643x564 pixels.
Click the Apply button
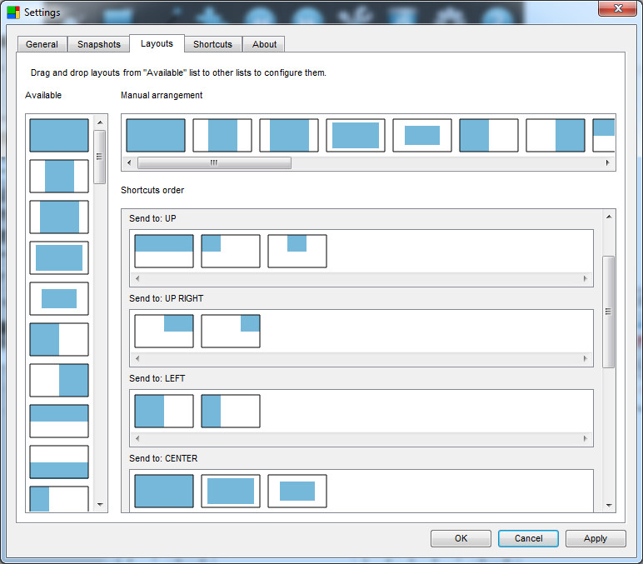coord(596,538)
